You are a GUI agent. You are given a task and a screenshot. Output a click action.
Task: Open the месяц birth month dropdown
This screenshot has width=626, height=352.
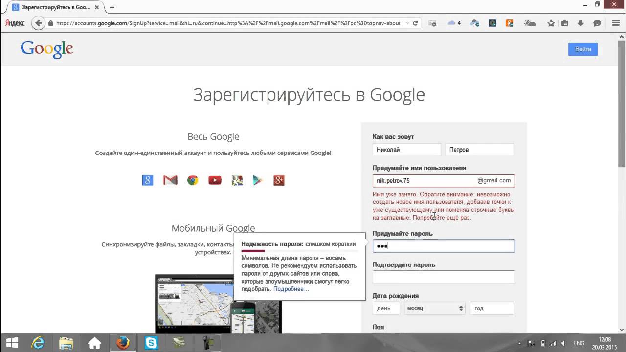click(434, 308)
